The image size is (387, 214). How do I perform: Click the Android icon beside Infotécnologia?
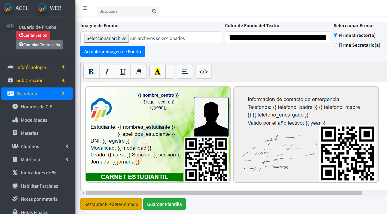(x=10, y=67)
